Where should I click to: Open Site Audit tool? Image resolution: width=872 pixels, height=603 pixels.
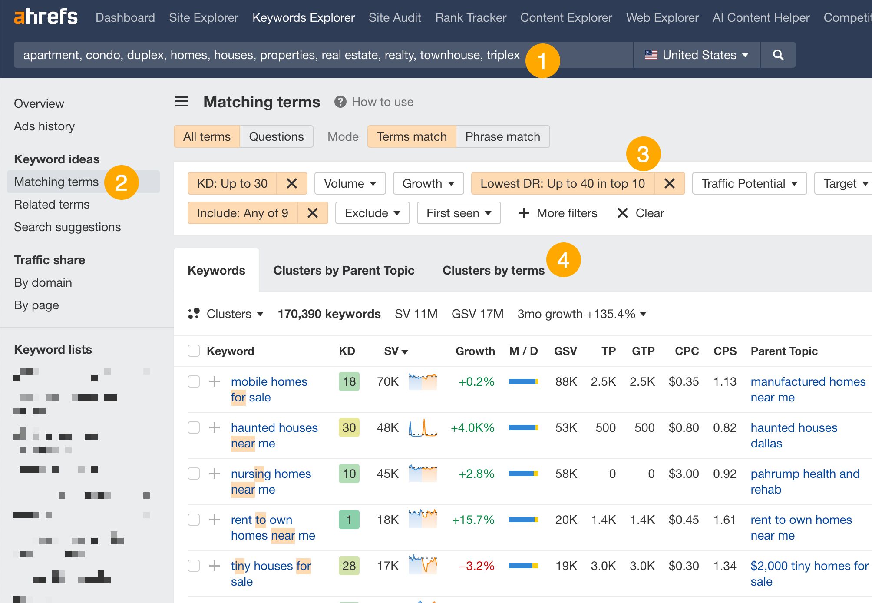click(394, 18)
